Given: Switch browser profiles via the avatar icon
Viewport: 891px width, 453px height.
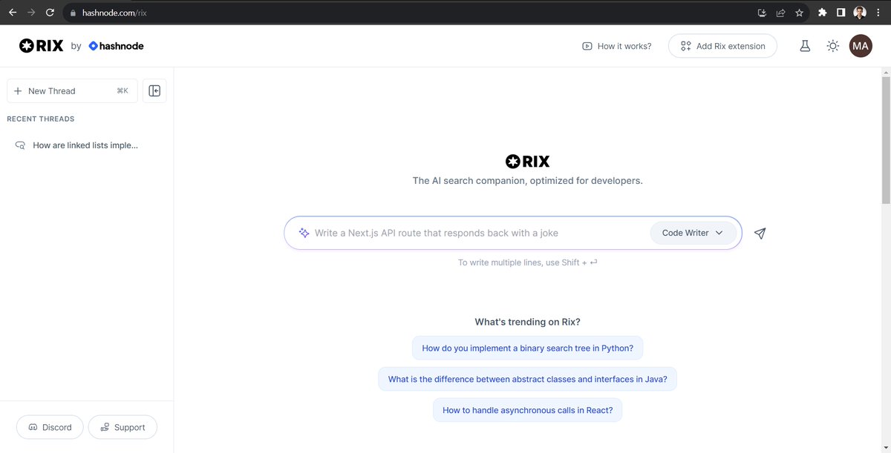Looking at the screenshot, I should coord(859,13).
